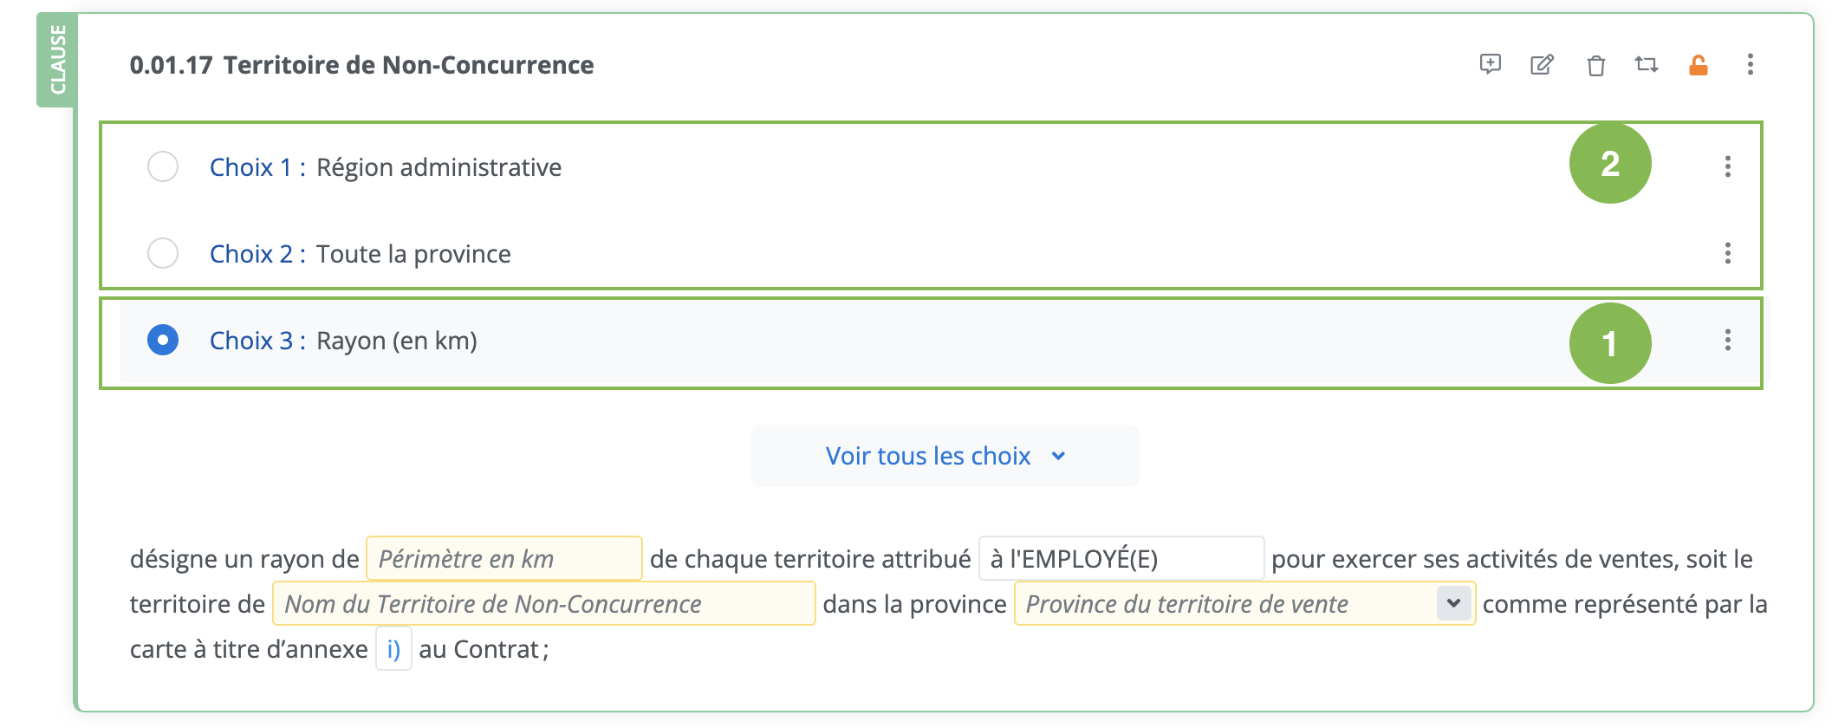Click the Territoire de Non-Concurrence clause title
Viewport: 1832px width, 728px height.
(x=408, y=65)
